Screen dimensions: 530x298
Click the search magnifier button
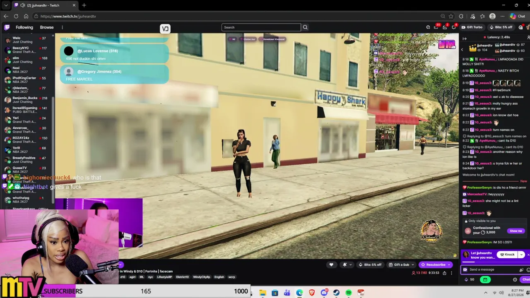305,27
